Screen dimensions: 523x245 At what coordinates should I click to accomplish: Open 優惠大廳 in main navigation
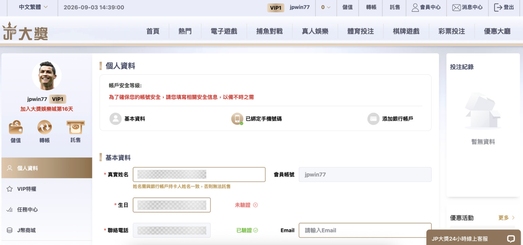(x=497, y=31)
